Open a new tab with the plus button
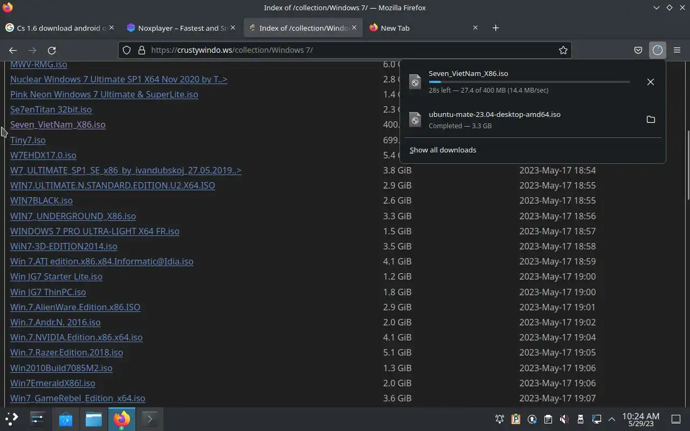690x431 pixels. (495, 28)
